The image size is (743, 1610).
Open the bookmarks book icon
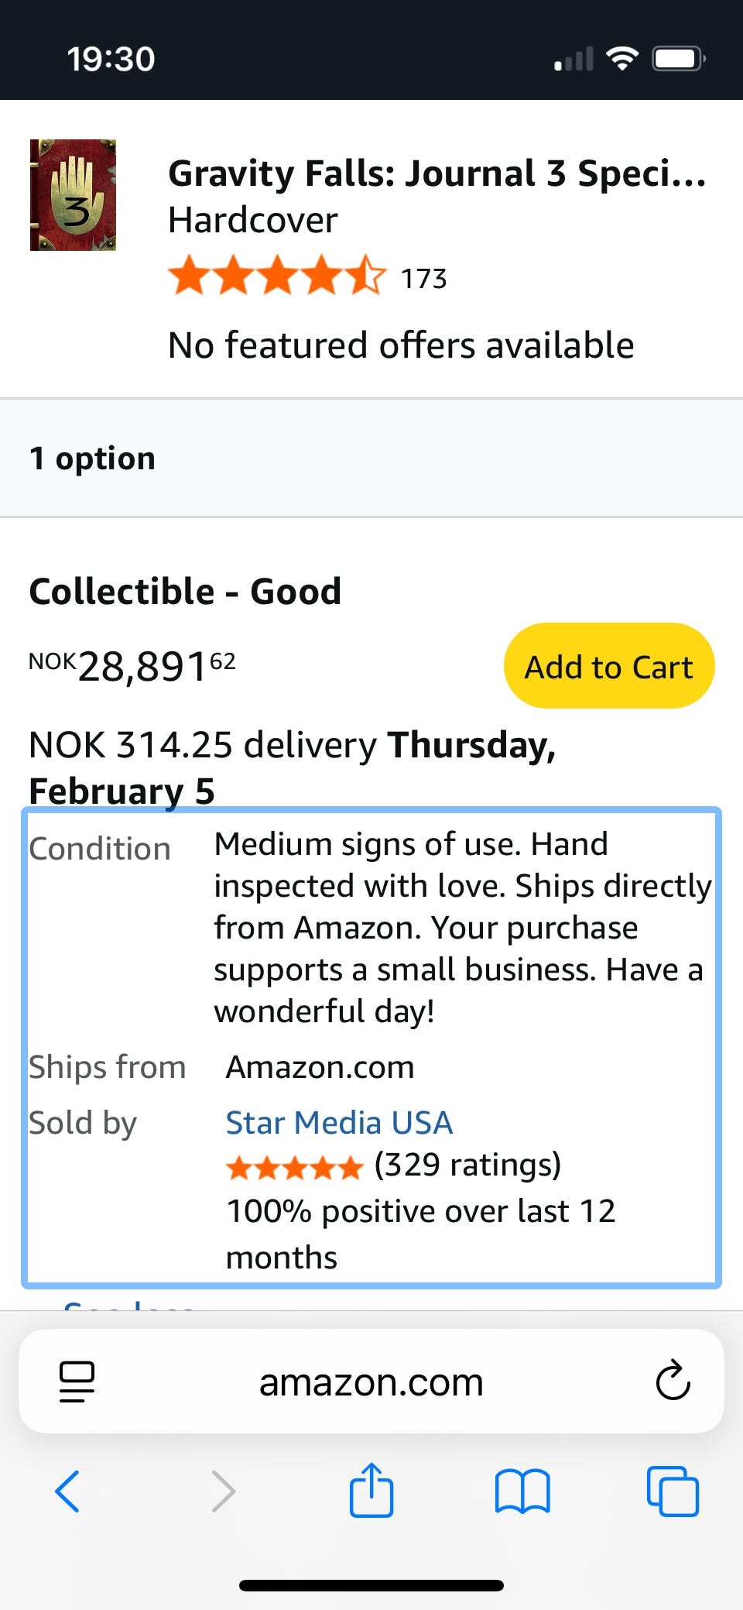coord(522,1491)
